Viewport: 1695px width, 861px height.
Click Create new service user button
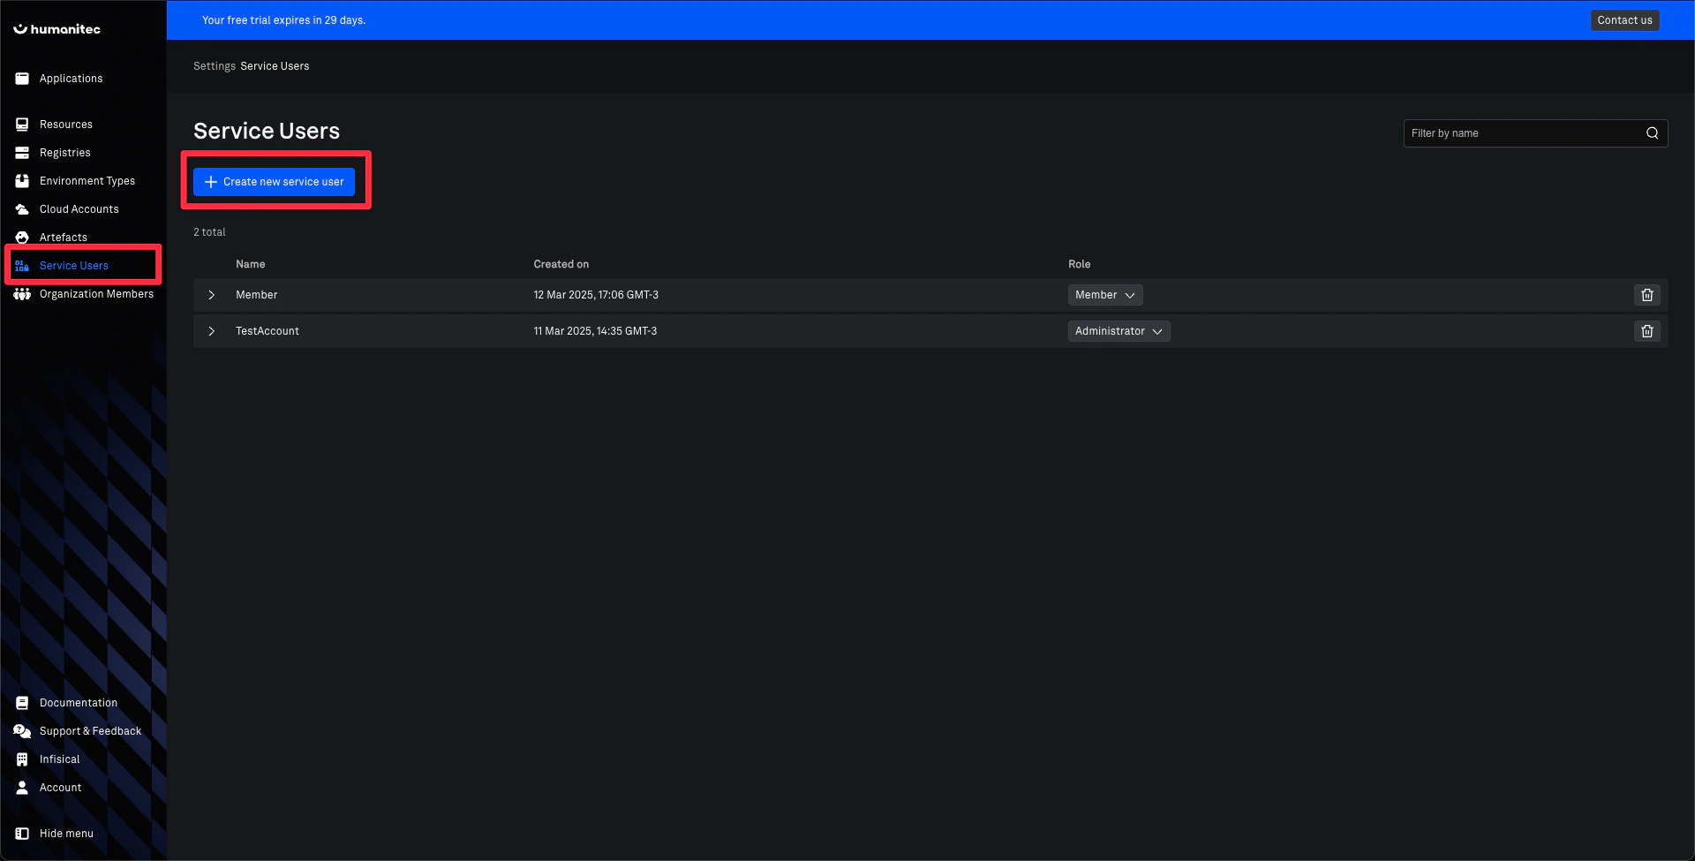(274, 182)
